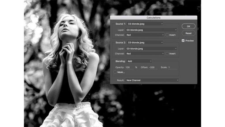225x127 pixels.
Task: Click the Reset button
Action: coord(188,33)
